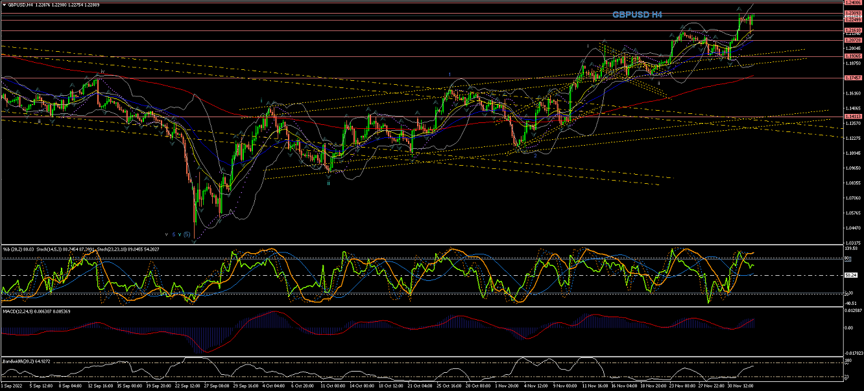Select the 1.24006 price level label
The height and width of the screenshot is (391, 864).
(853, 3)
